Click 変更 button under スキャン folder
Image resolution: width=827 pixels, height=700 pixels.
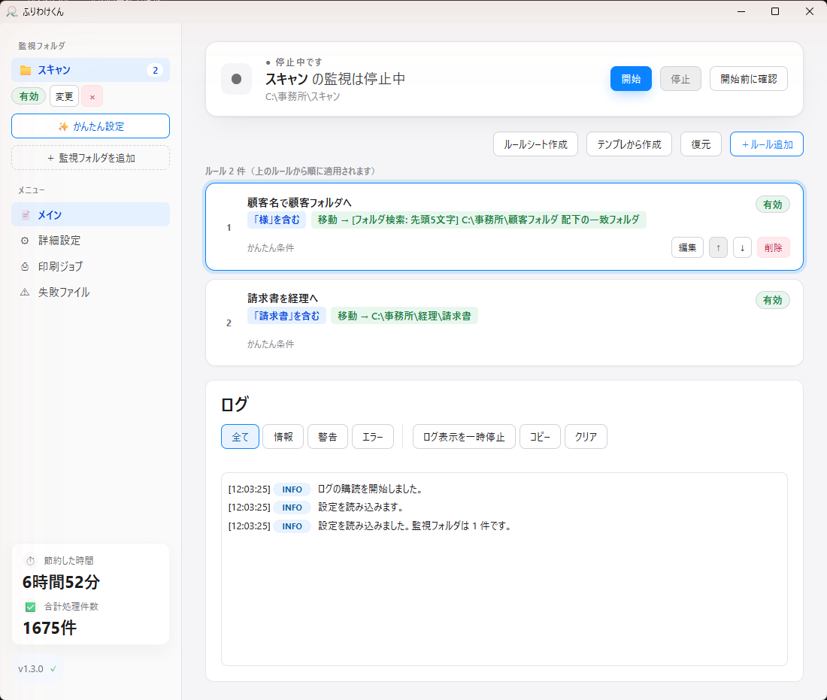(65, 96)
